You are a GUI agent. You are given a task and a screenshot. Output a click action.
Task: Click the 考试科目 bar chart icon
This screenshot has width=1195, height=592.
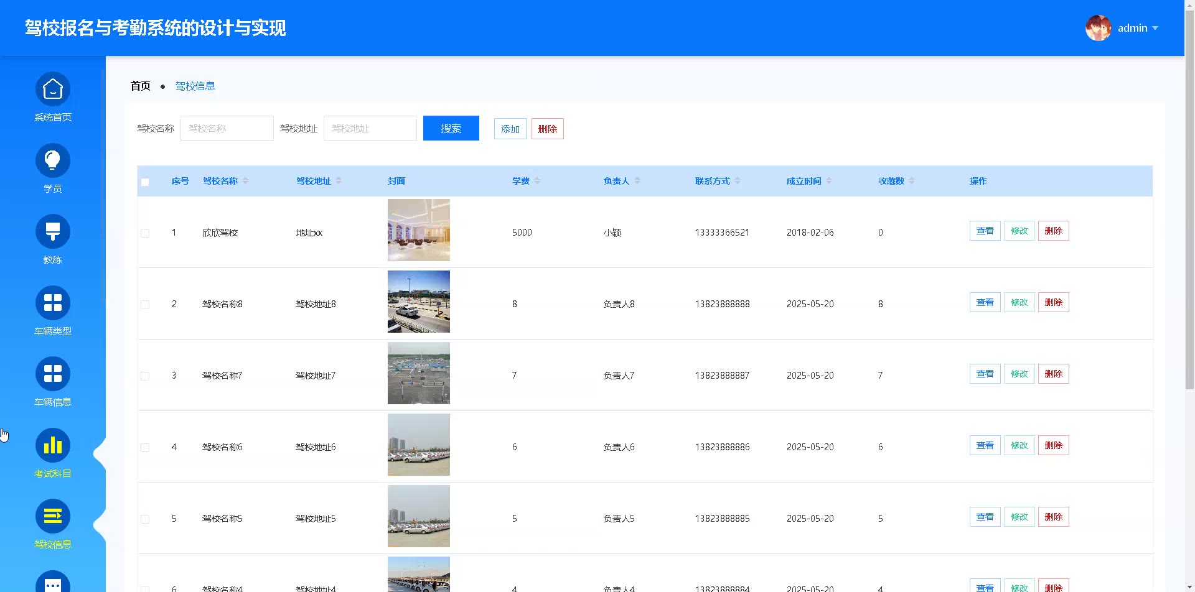click(53, 446)
